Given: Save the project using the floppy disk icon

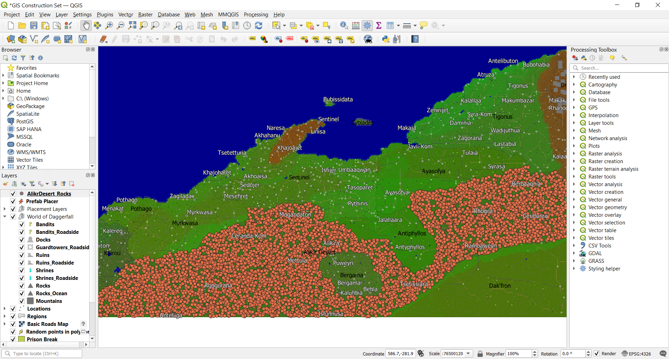Looking at the screenshot, I should tap(34, 25).
